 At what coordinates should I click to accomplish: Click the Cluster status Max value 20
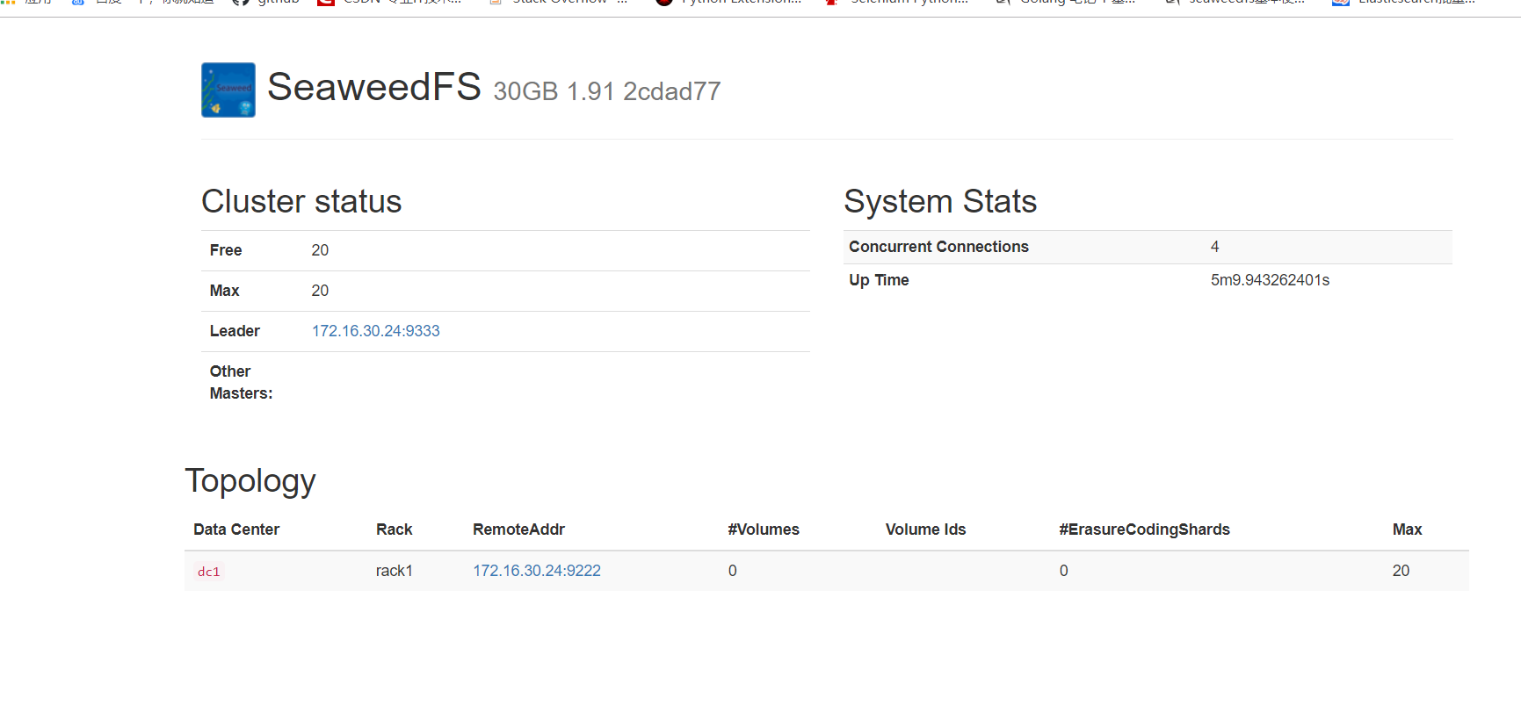[320, 291]
